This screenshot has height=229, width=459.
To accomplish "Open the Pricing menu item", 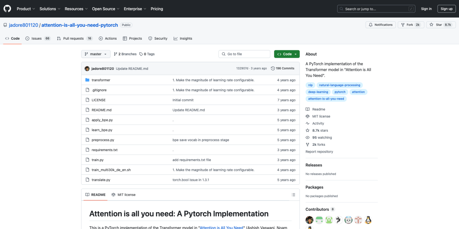I will coord(157,8).
